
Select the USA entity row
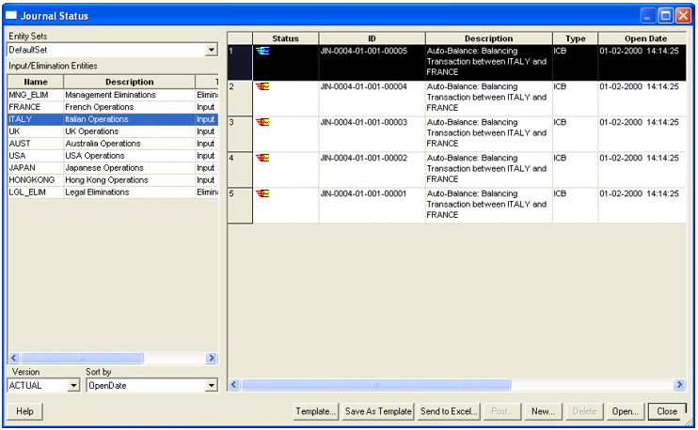tap(113, 156)
